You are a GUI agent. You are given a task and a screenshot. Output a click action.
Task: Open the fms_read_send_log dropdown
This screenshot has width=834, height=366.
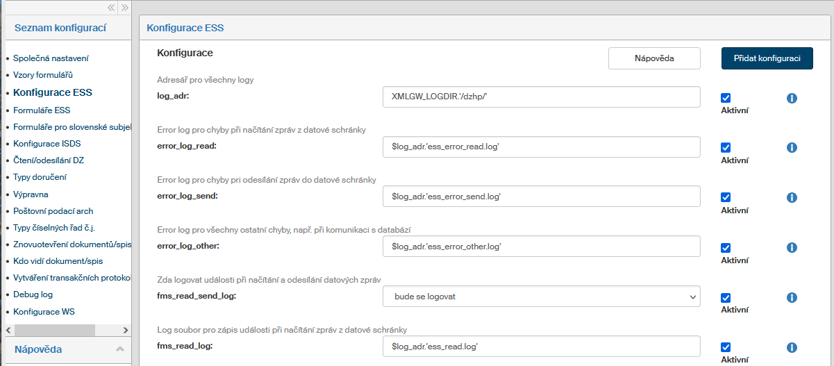click(541, 297)
